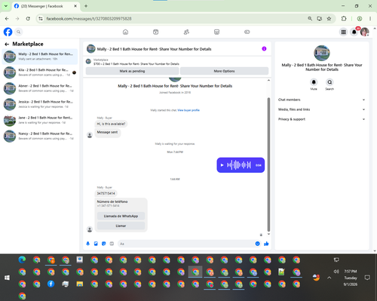Screen dimensions: 377x301
Task: Click the 3475715414 message bubble
Action: [x=106, y=193]
